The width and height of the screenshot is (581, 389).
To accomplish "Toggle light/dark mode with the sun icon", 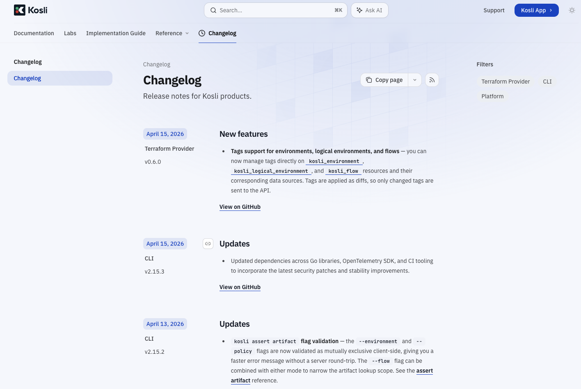I will point(572,10).
